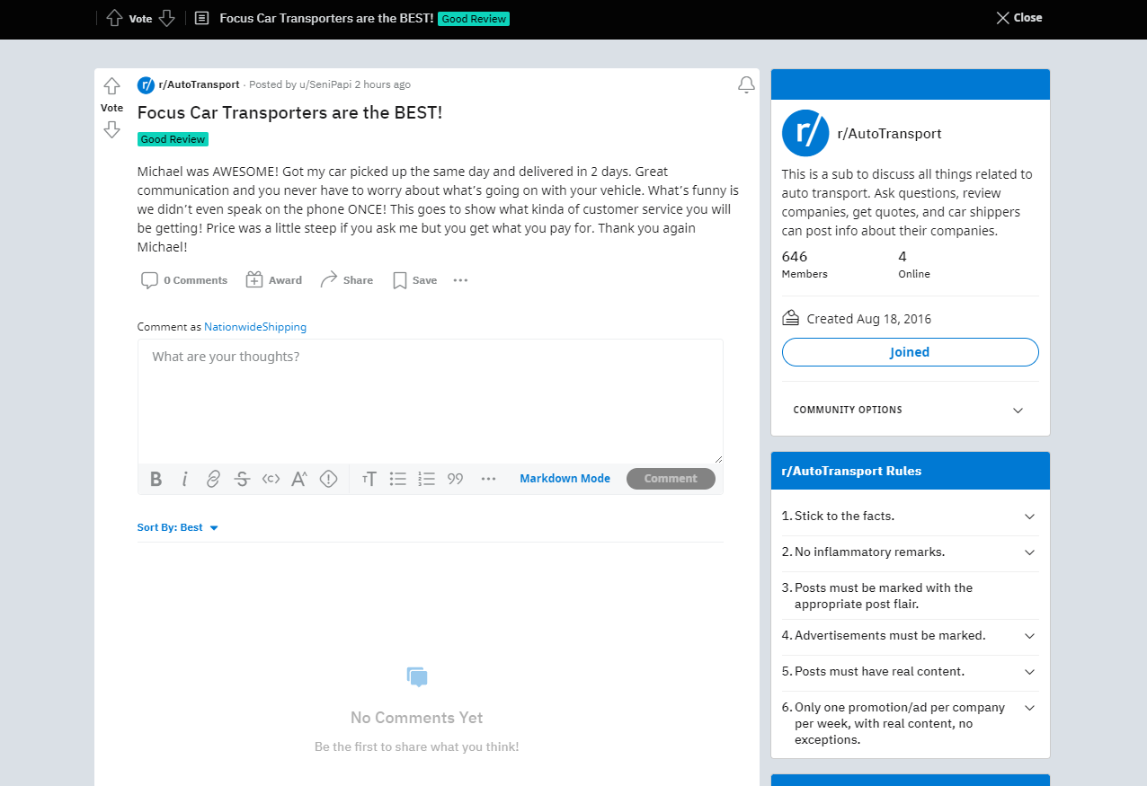This screenshot has width=1147, height=786.
Task: Click the large r/AutoTransport sidebar avatar
Action: coord(805,134)
